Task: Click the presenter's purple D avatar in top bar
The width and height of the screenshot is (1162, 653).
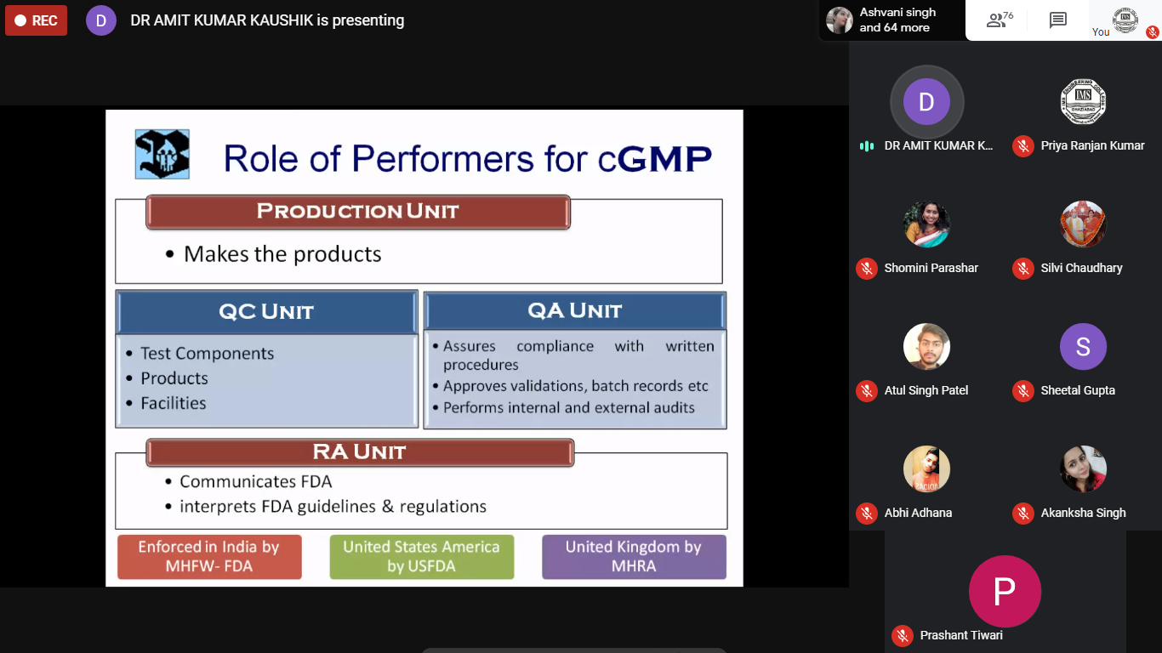Action: click(100, 20)
